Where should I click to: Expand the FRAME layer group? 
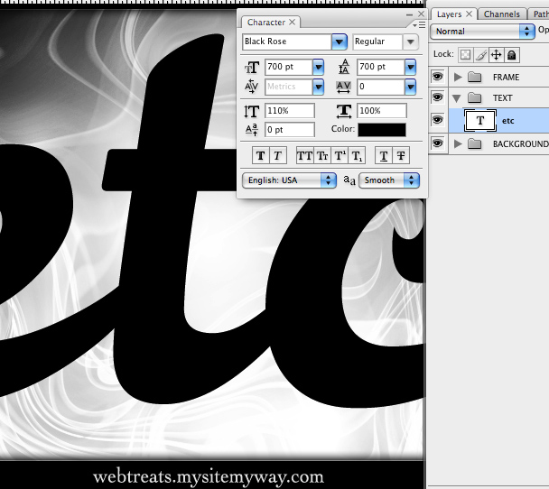458,77
